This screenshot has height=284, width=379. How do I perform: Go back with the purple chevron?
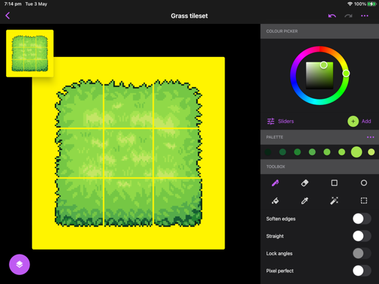point(8,16)
